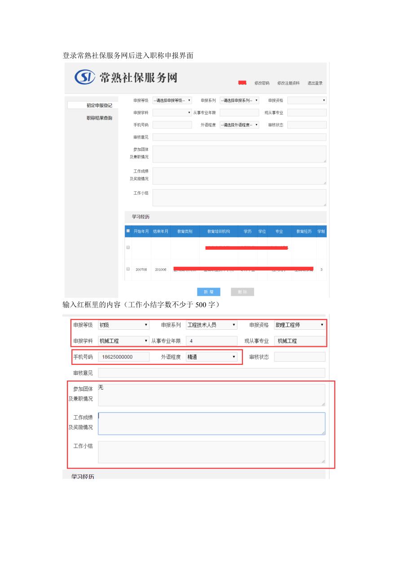The image size is (413, 585).
Task: Click the 200708 start date cell
Action: (141, 270)
